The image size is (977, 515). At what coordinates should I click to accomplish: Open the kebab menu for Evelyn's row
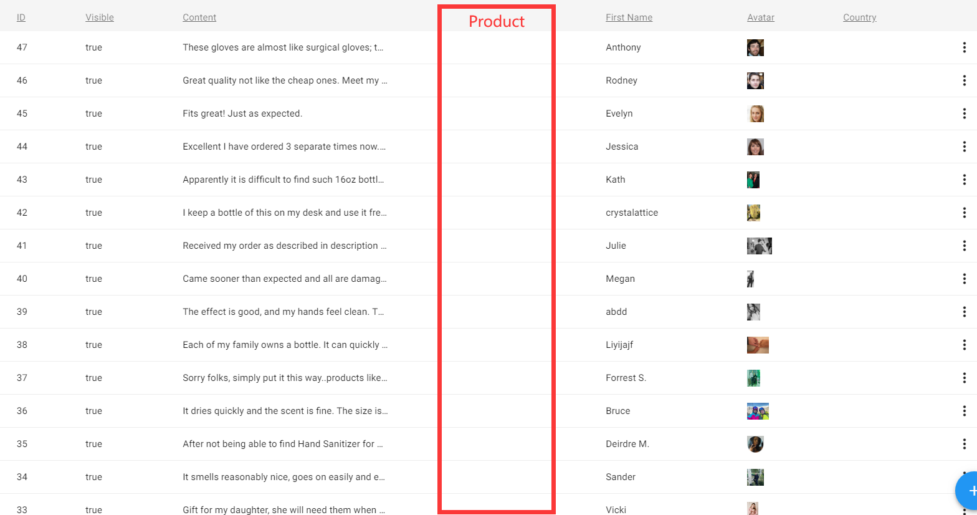(964, 113)
